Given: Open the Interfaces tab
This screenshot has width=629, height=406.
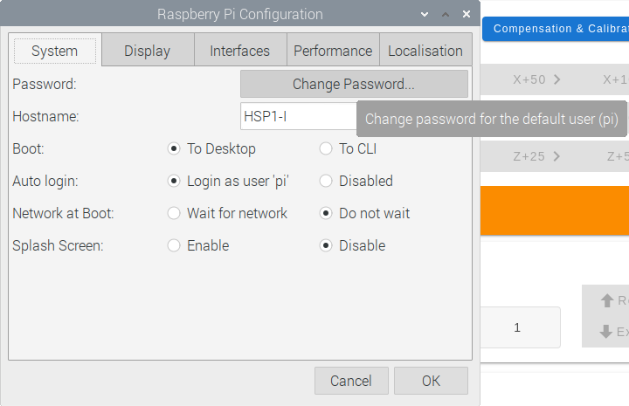Looking at the screenshot, I should pos(240,51).
